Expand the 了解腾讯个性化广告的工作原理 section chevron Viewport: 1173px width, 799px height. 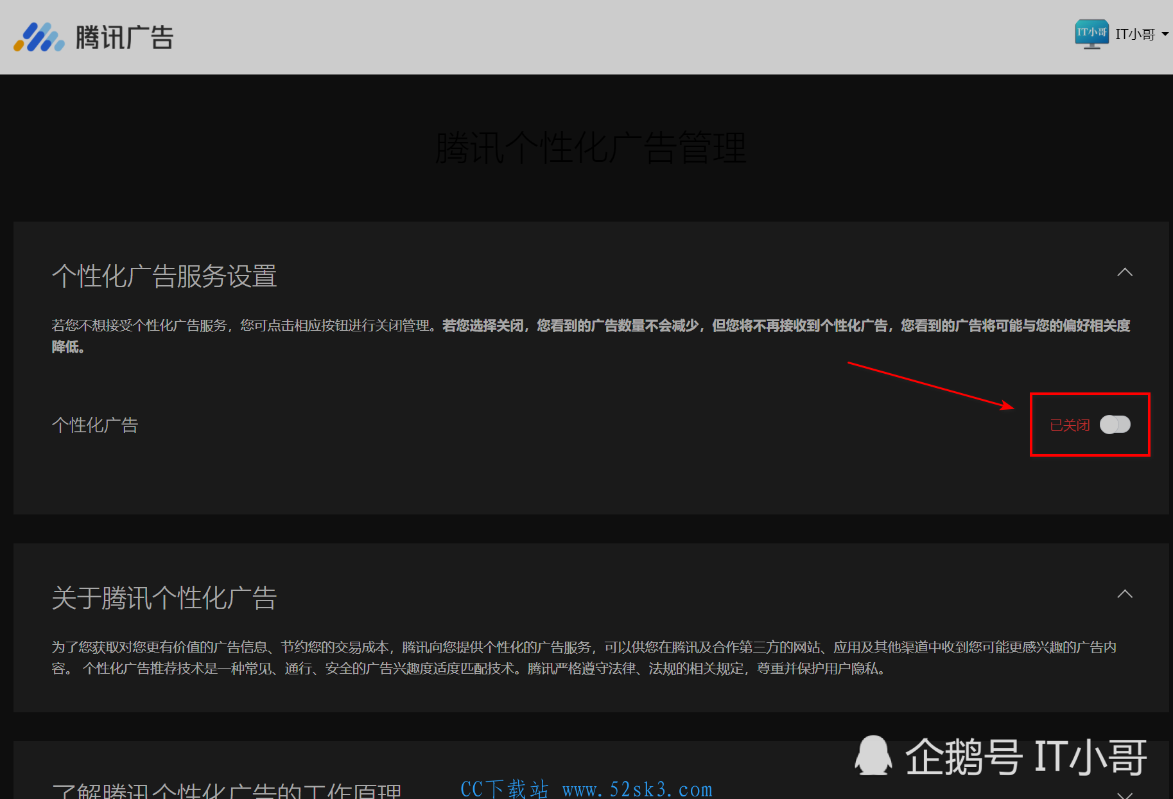click(1124, 795)
